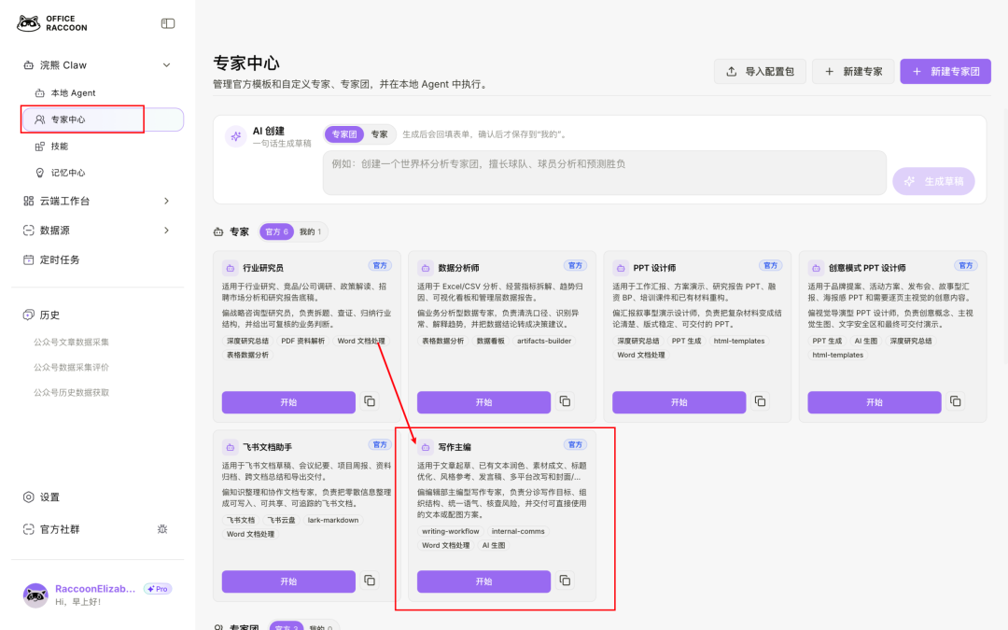This screenshot has height=630, width=1008.
Task: Click the 数据分析师 card robot icon
Action: click(x=426, y=268)
